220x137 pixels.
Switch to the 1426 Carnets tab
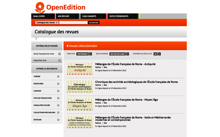(93, 16)
